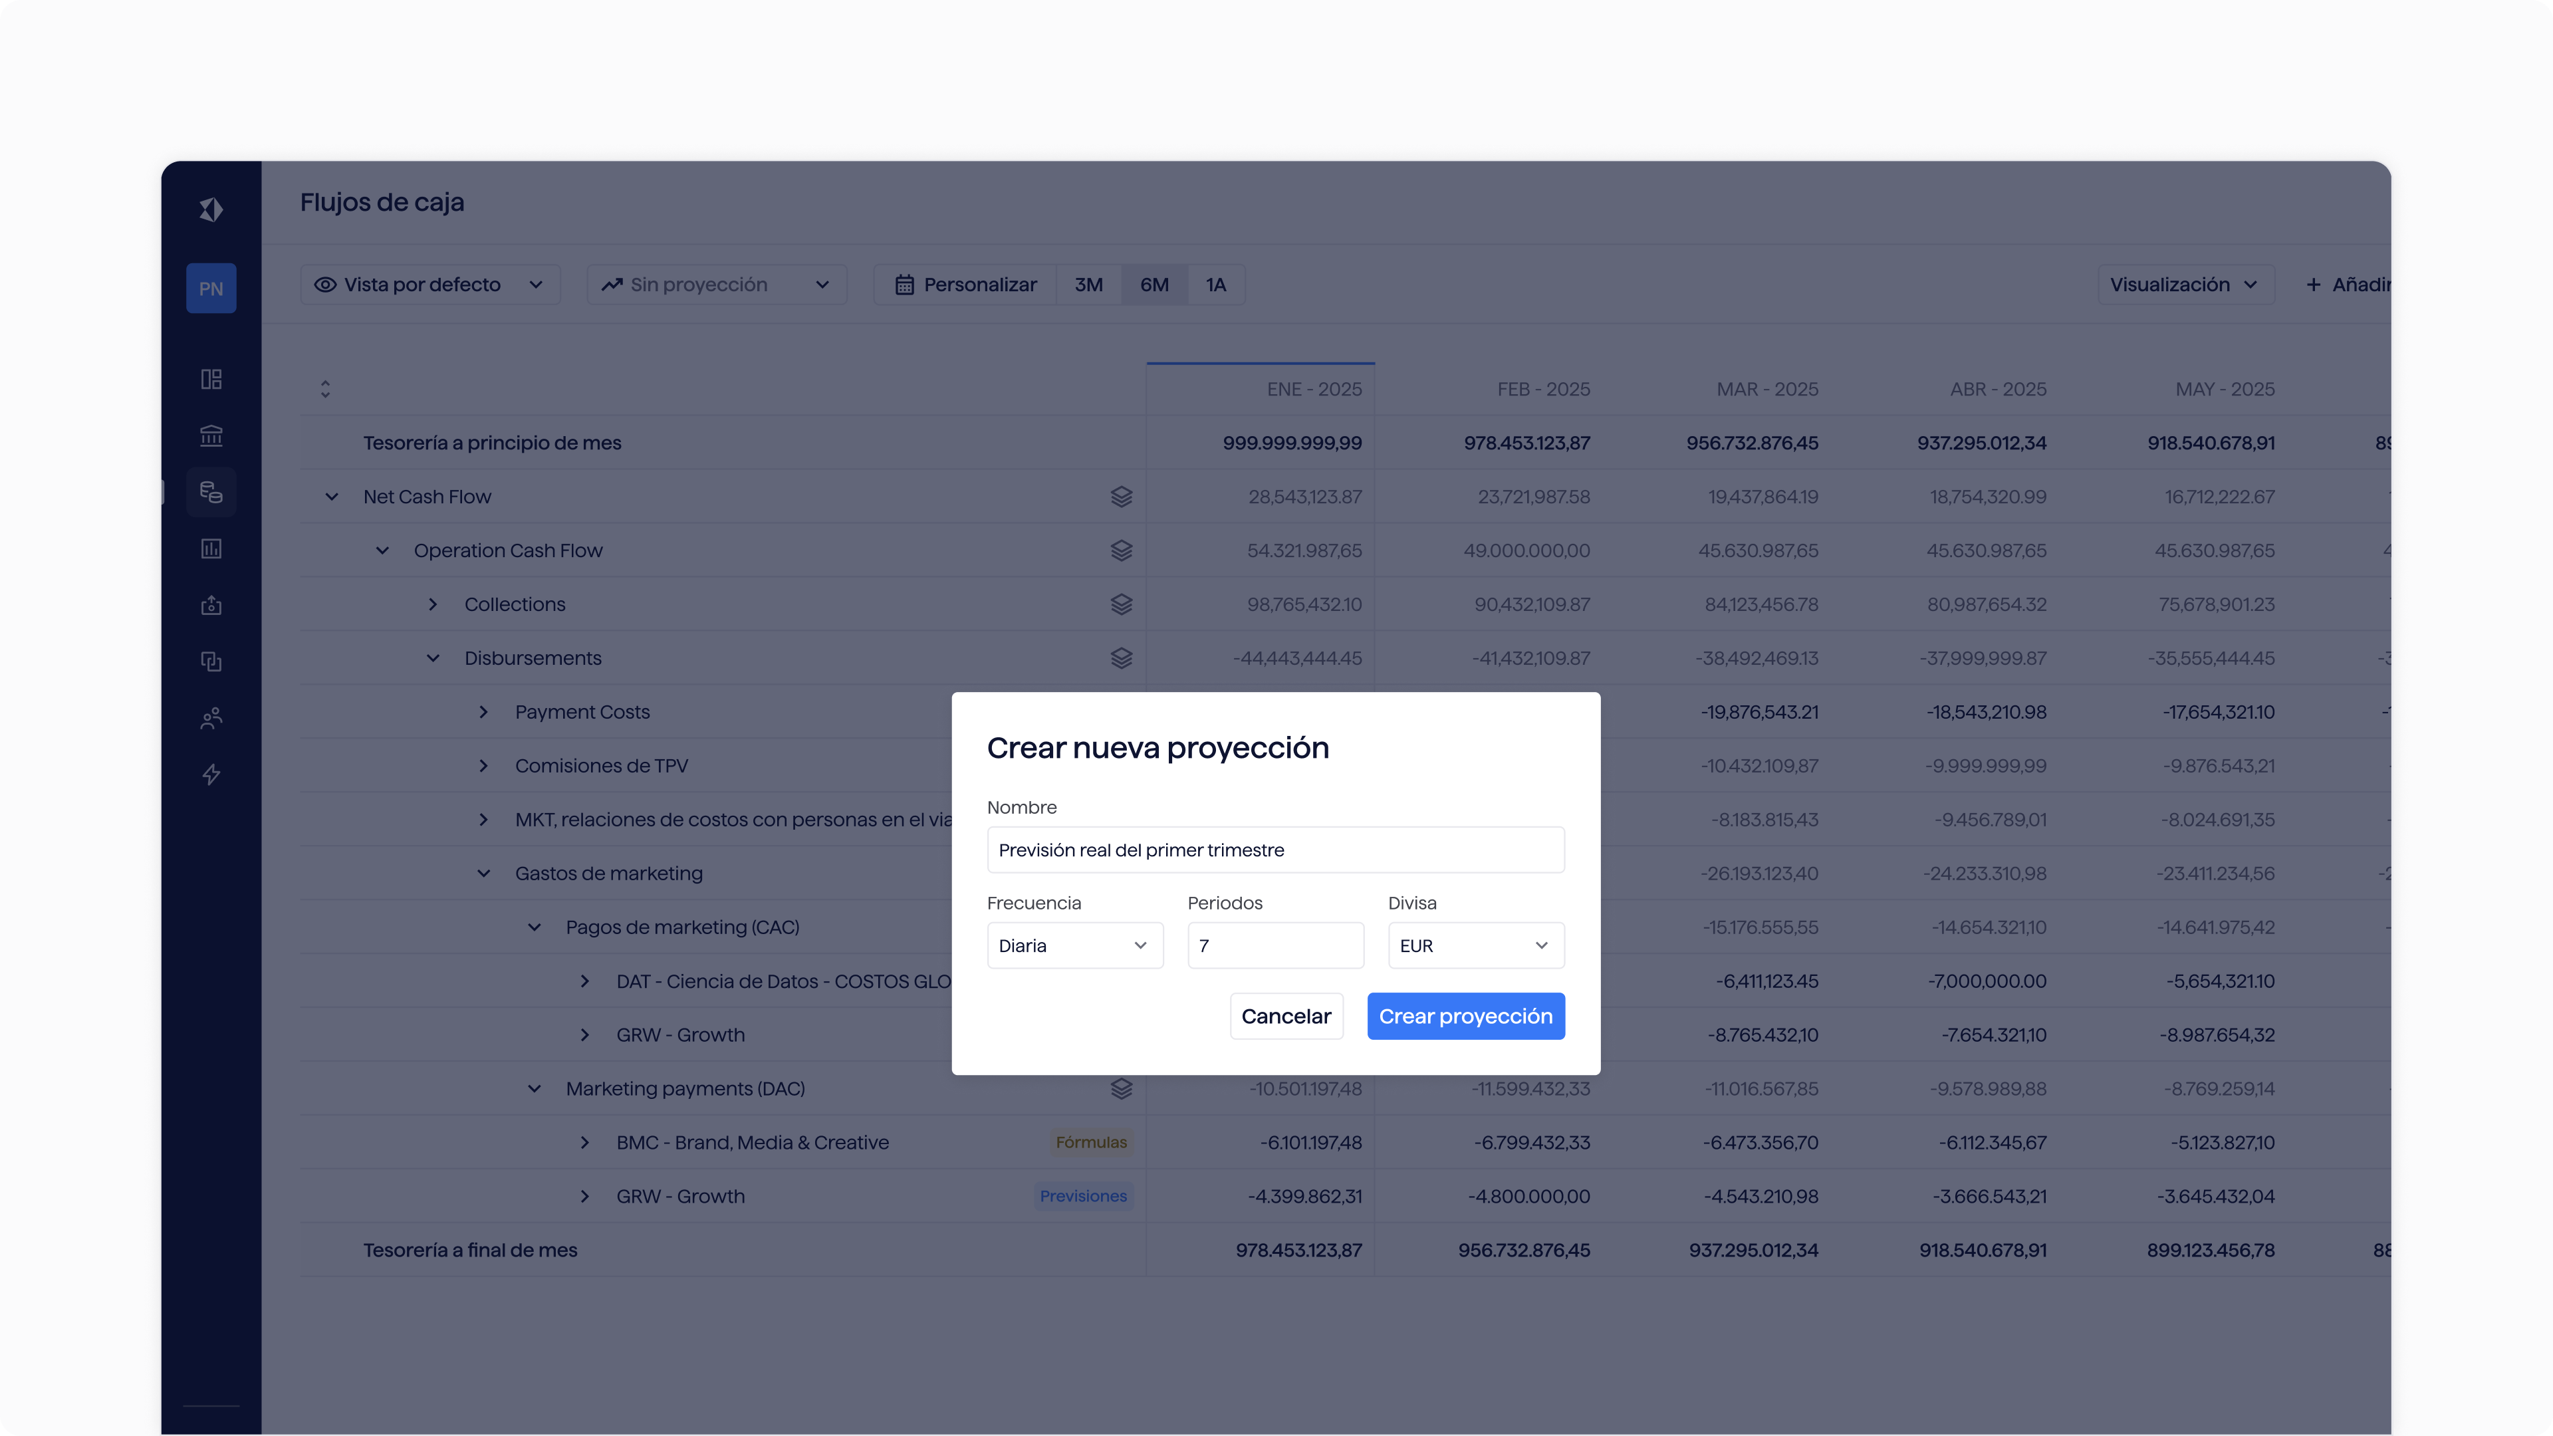Click the Personalizar date range button
Viewport: 2553px width, 1436px height.
[965, 285]
